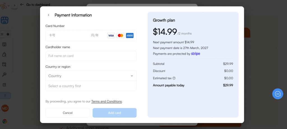Open the Terms and Conditions link

[107, 101]
